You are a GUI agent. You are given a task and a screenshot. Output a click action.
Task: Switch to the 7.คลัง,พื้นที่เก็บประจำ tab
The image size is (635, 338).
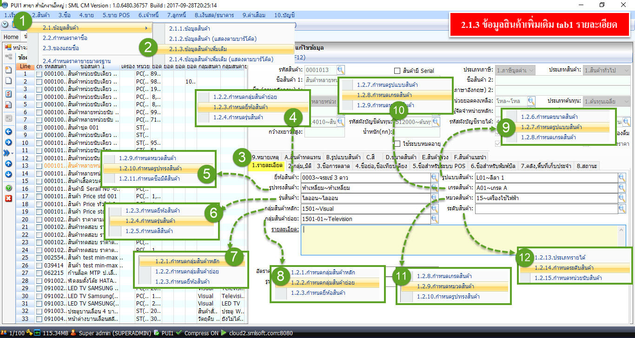coord(547,165)
